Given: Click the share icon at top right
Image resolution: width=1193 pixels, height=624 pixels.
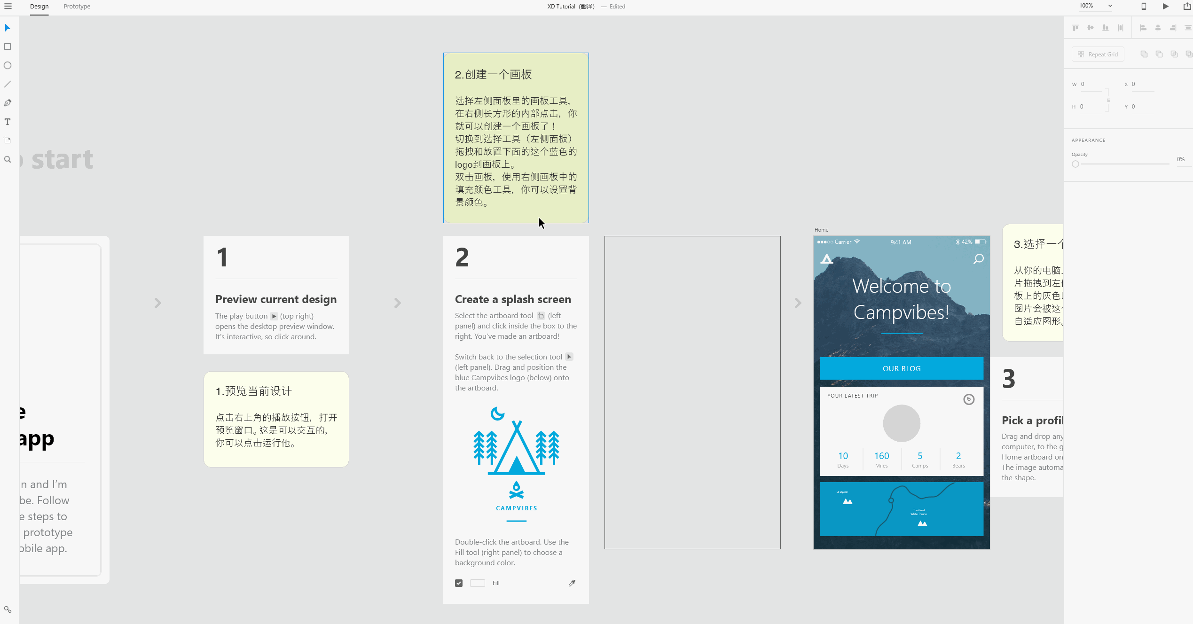Looking at the screenshot, I should coord(1186,6).
